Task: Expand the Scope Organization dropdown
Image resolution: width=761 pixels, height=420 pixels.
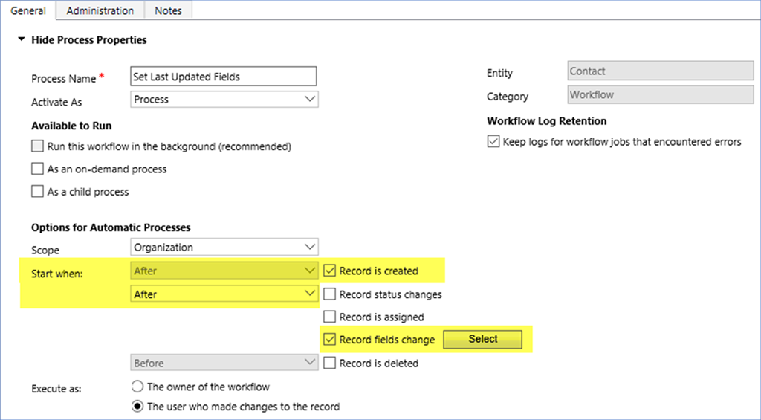Action: [x=224, y=247]
